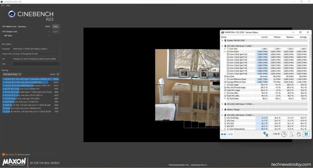Select the CPU Core temperature row
The image size is (313, 168).
[264, 121]
